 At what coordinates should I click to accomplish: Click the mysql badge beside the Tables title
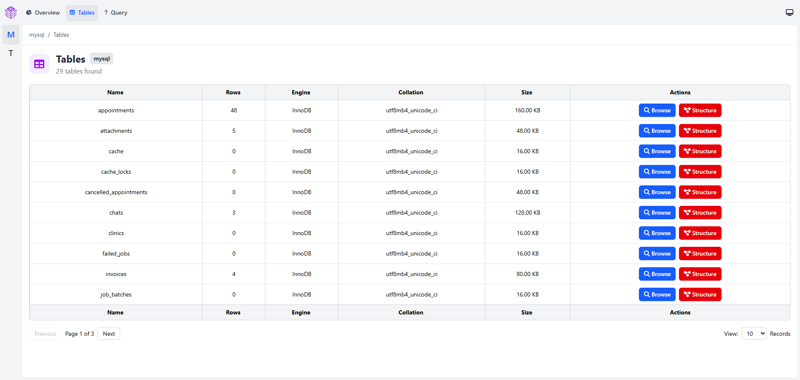tap(101, 58)
